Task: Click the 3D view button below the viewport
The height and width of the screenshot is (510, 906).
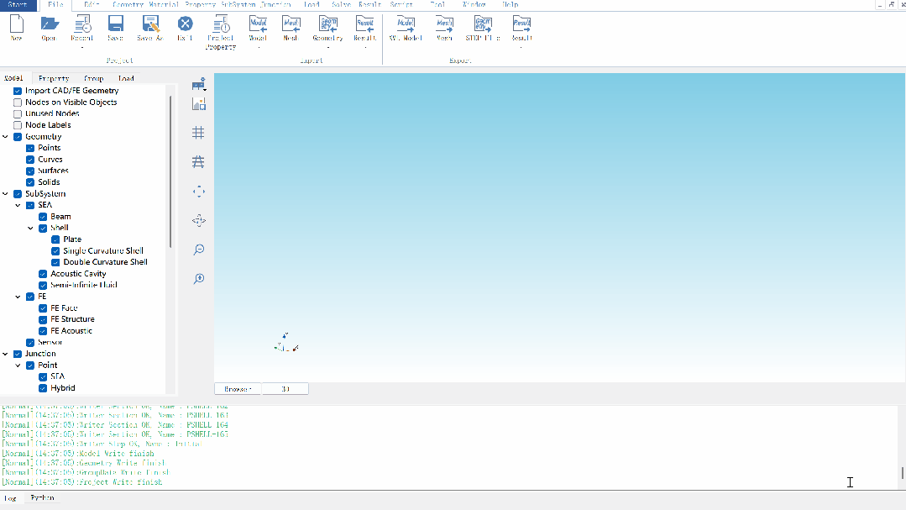Action: [285, 389]
